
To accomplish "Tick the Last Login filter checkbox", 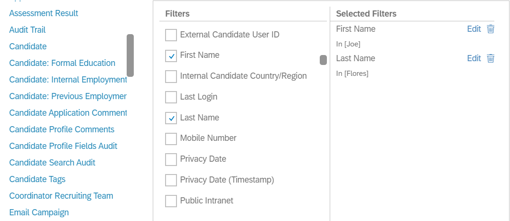I will [171, 97].
